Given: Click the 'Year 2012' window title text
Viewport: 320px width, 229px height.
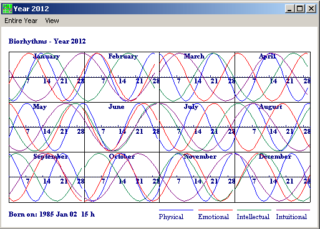Looking at the screenshot, I should (31, 9).
